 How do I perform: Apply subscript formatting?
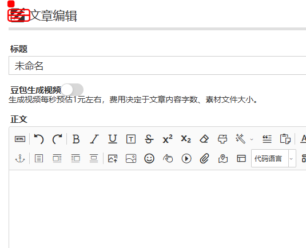click(x=186, y=139)
